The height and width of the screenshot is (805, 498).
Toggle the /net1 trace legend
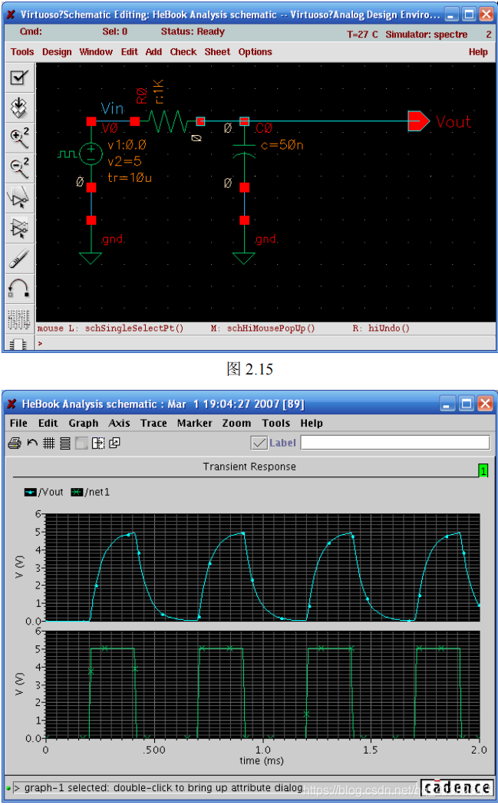coord(90,492)
